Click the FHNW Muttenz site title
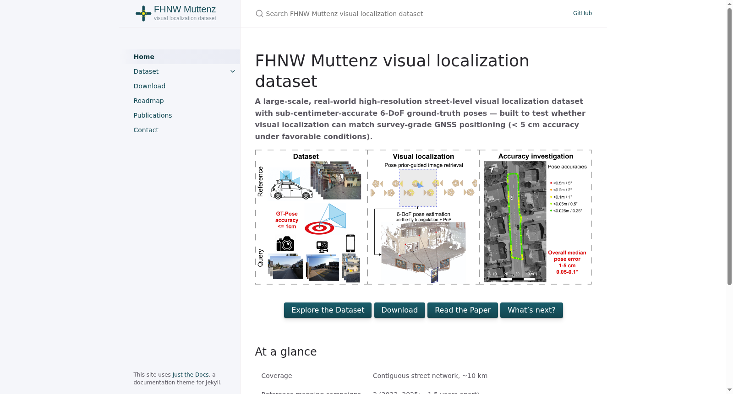The height and width of the screenshot is (394, 733). click(185, 9)
